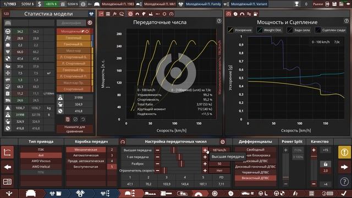The width and height of the screenshot is (352, 198).
Task: Click the trophy icon in top bar
Action: [x=297, y=4]
